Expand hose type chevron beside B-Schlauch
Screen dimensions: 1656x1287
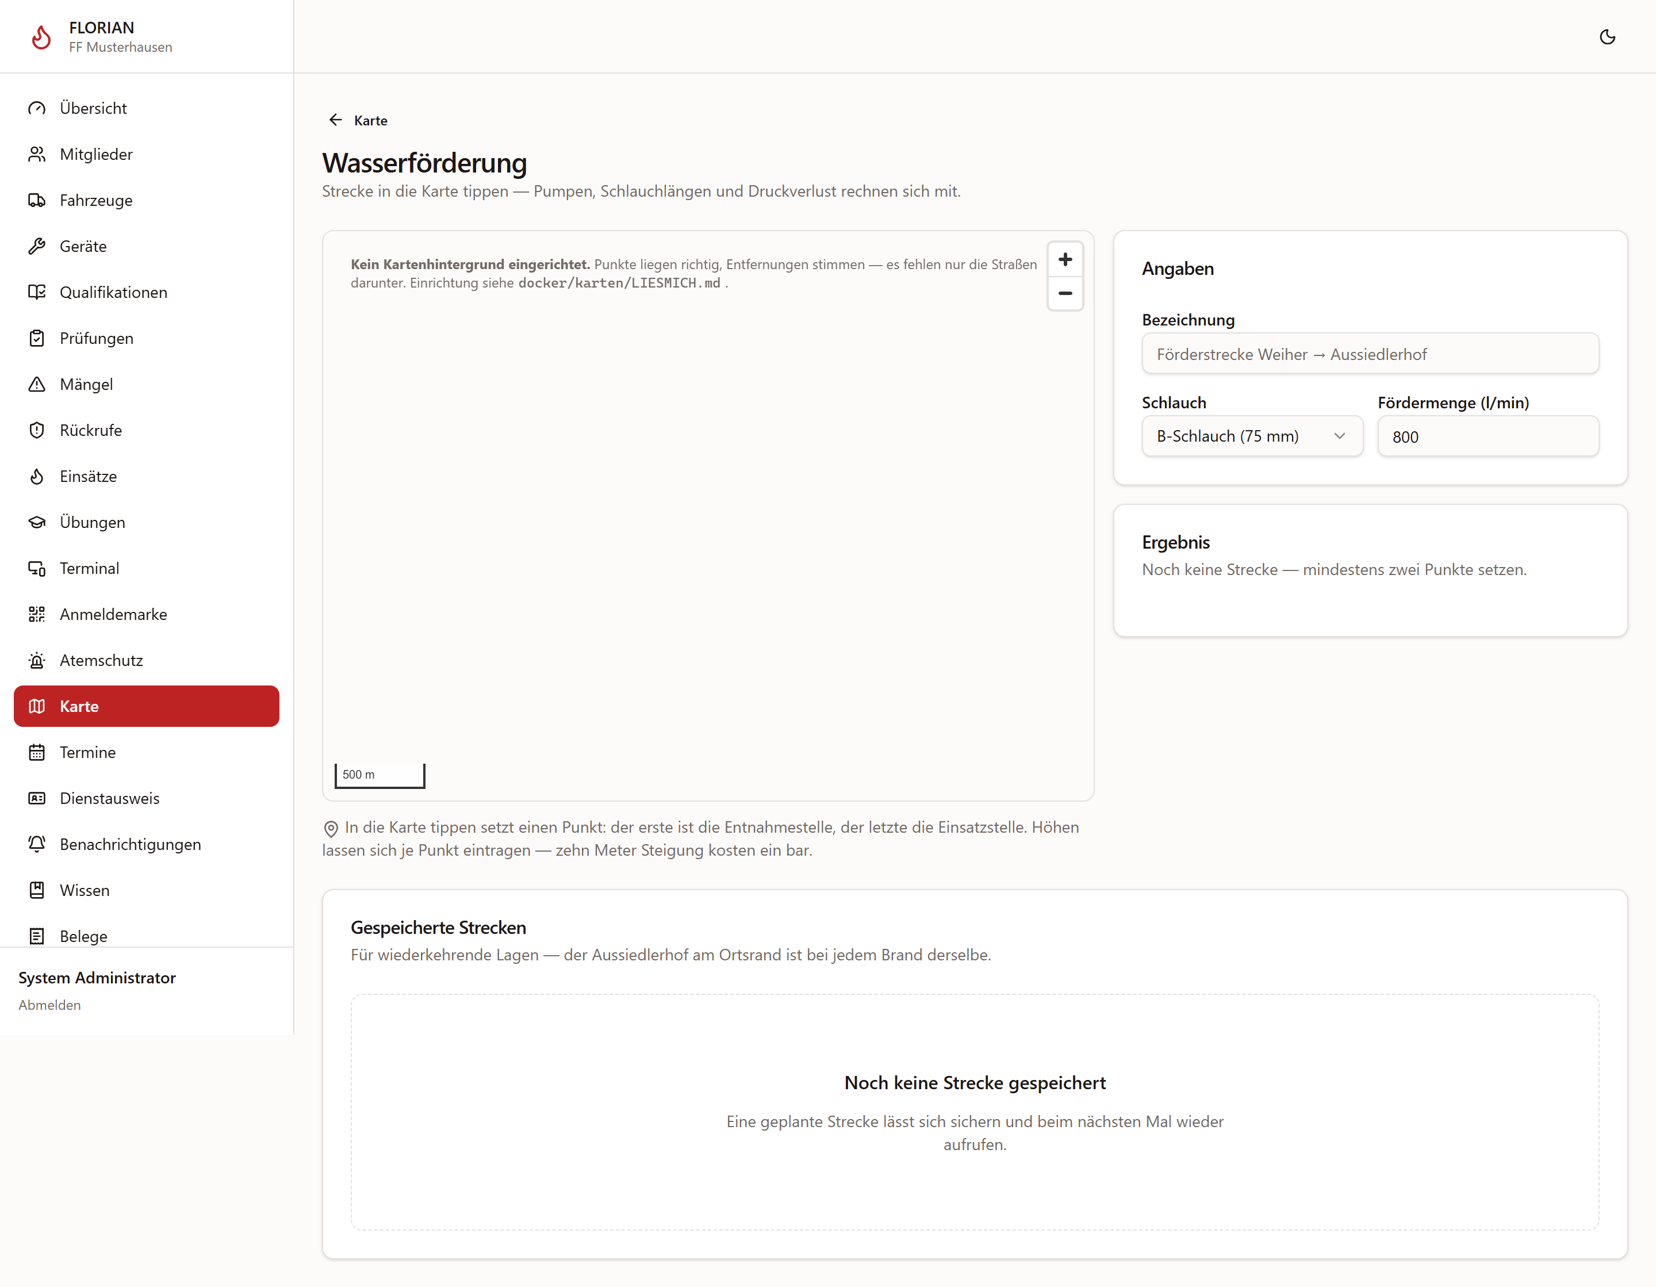click(x=1339, y=436)
